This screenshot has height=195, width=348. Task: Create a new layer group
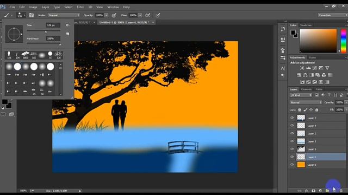coord(327,191)
